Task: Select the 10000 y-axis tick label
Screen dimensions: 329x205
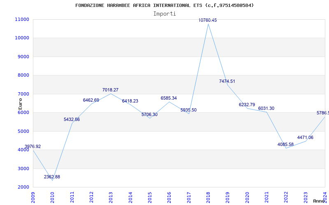Action: pos(22,38)
